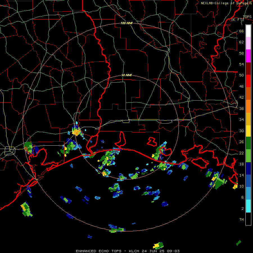Viewport: 253px width, 253px height.
Task: Click the 2 legend value
Action: pos(243,208)
